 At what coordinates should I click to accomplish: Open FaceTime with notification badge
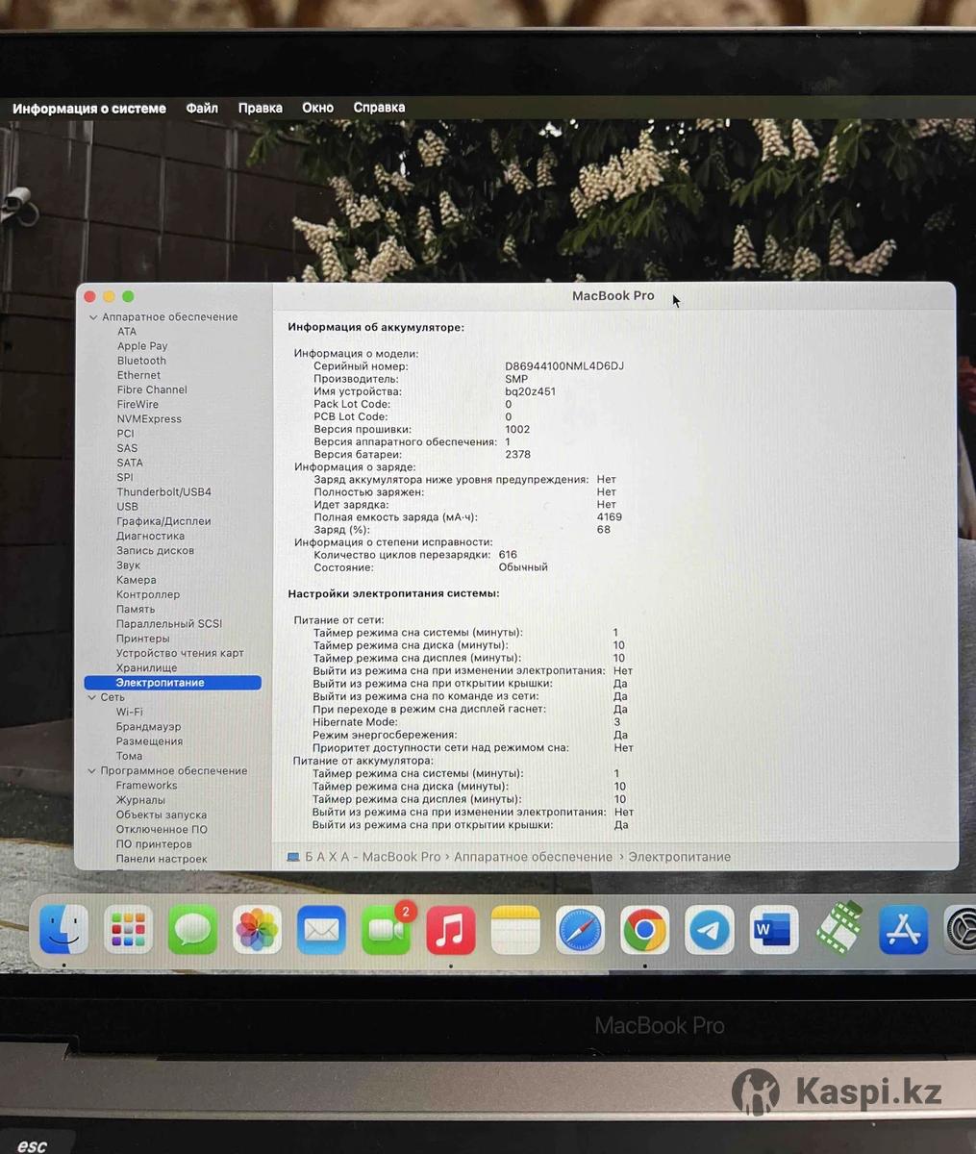(x=386, y=930)
